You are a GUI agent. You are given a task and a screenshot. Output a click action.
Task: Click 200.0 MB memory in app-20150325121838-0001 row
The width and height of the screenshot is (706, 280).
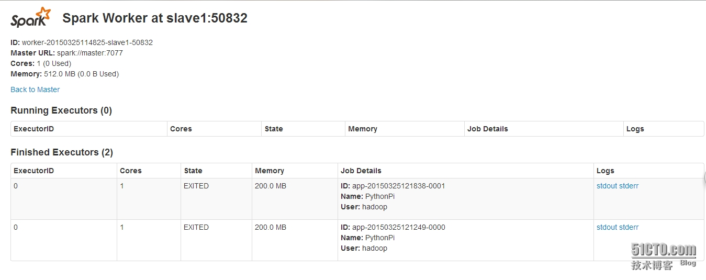coord(271,186)
